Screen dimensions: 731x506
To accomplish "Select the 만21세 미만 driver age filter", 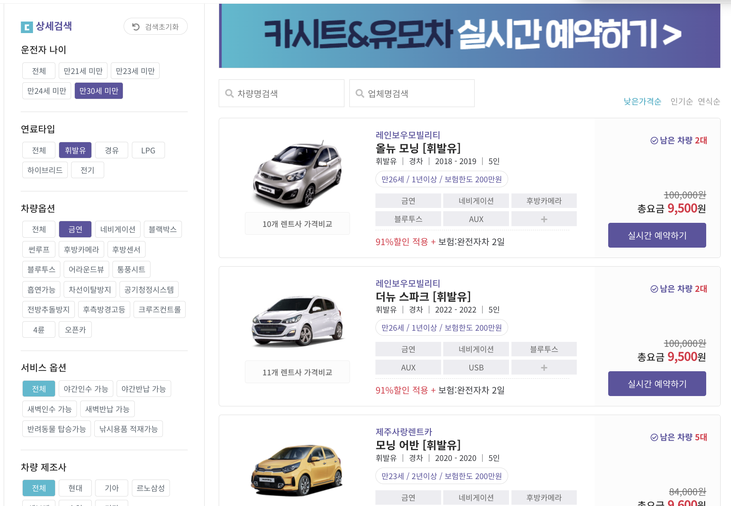I will [83, 70].
